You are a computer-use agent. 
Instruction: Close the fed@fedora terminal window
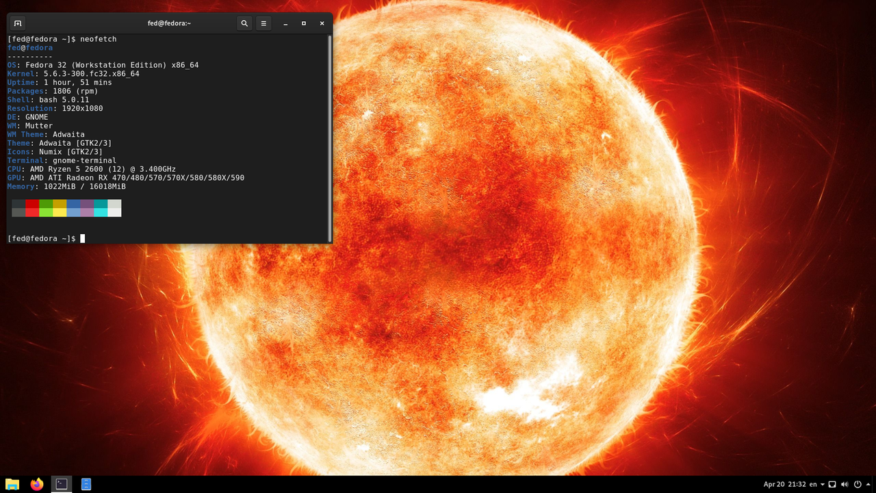coord(322,23)
